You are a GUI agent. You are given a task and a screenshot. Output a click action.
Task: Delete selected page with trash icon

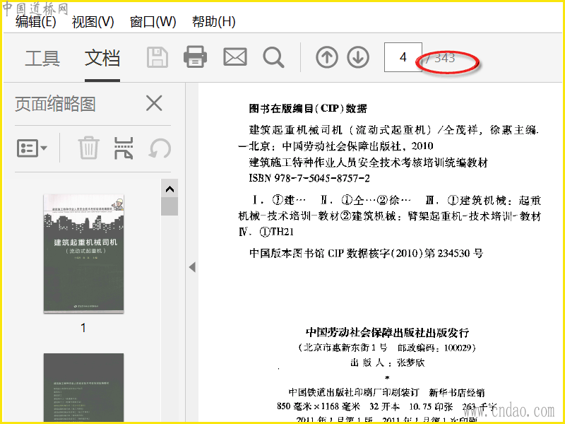click(89, 148)
